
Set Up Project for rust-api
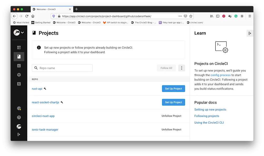(173, 89)
